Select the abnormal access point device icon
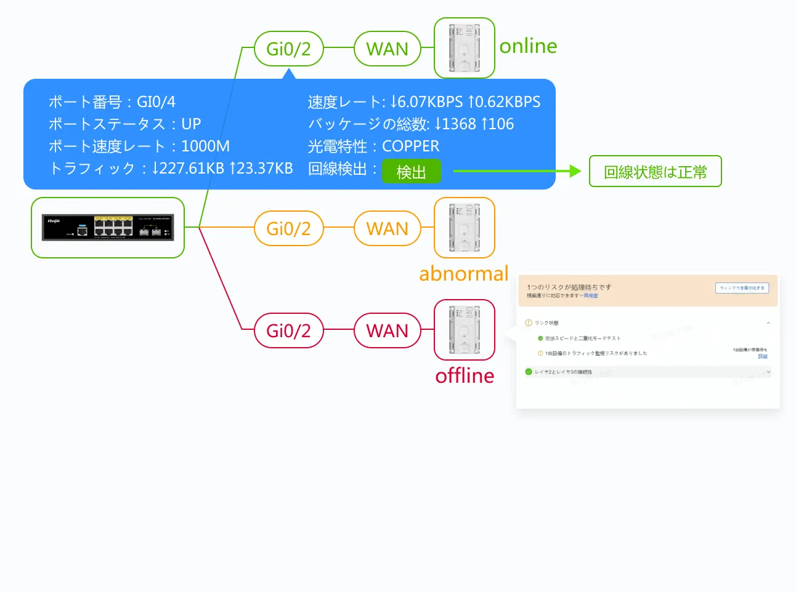 pyautogui.click(x=465, y=228)
